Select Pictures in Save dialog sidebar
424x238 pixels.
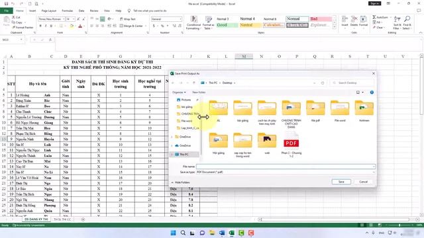click(186, 100)
